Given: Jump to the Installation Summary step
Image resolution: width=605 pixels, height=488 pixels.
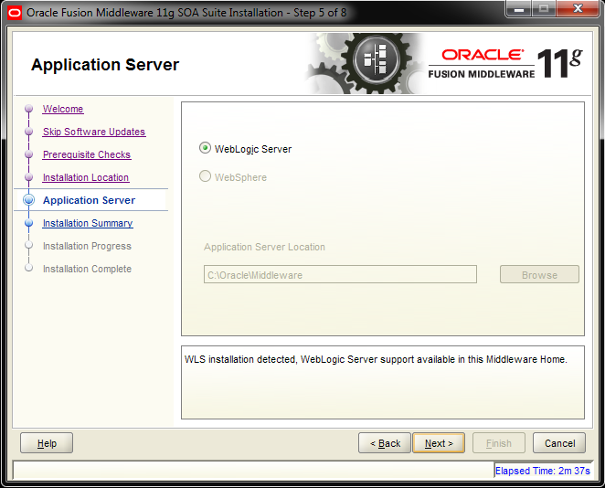Looking at the screenshot, I should (88, 223).
